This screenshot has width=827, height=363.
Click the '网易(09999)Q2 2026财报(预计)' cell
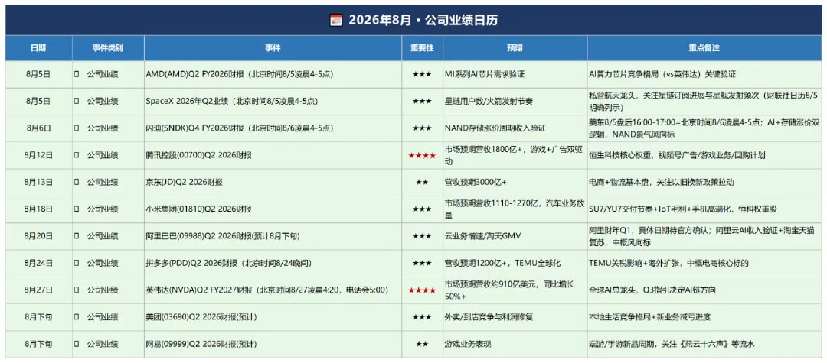point(273,344)
